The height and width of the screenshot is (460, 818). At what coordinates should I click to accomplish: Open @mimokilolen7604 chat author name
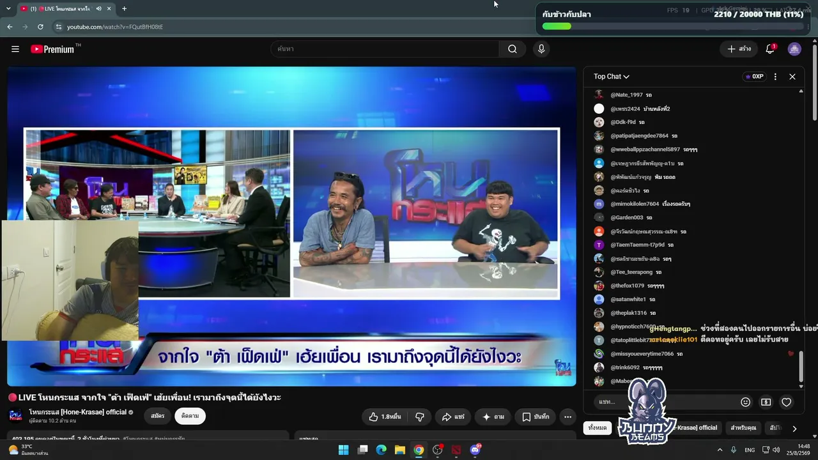click(635, 204)
